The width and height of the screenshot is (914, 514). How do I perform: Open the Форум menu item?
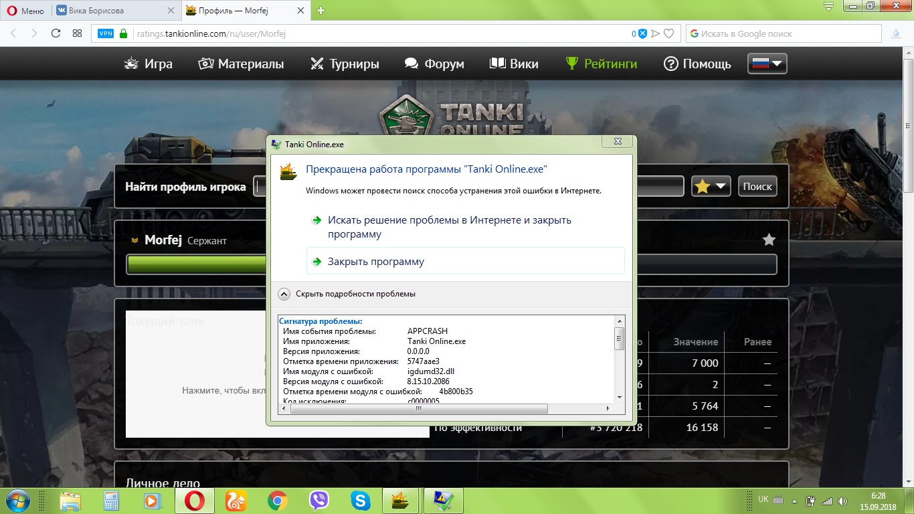434,64
